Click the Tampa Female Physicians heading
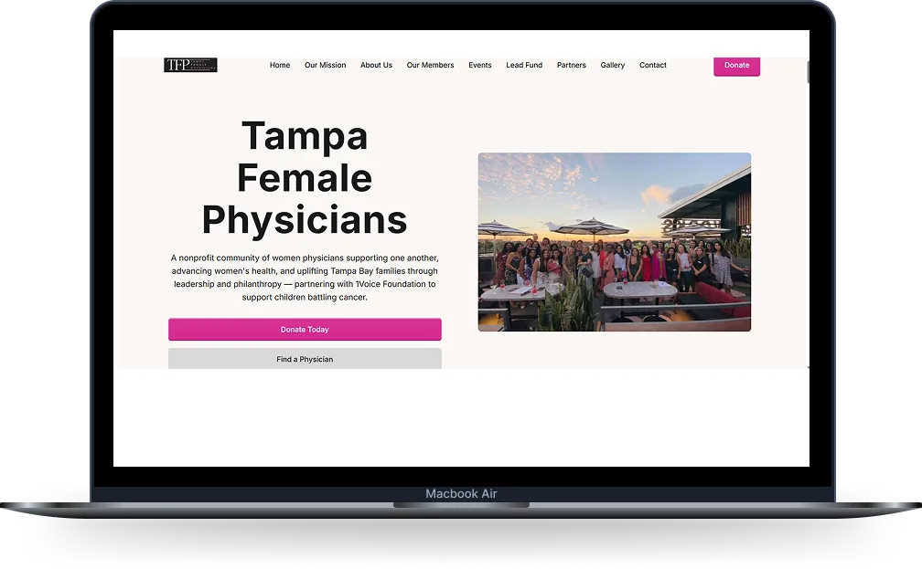The image size is (922, 569). click(x=305, y=178)
